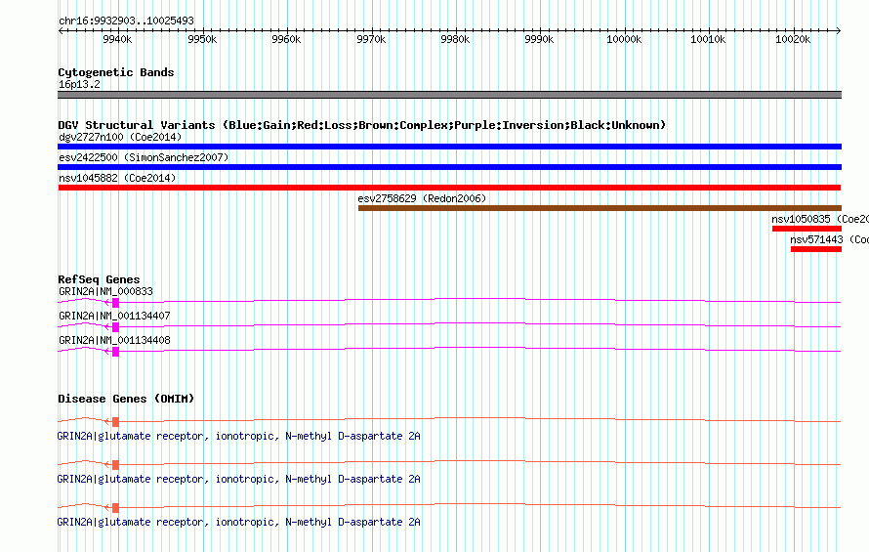Click the blue dgv2727n100 gain bar
Image resolution: width=869 pixels, height=552 pixels.
(449, 147)
